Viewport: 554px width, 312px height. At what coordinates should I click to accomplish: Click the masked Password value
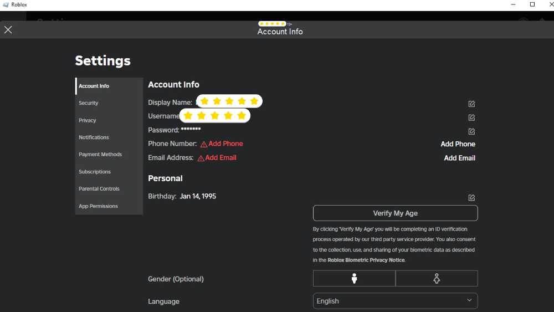click(x=191, y=129)
